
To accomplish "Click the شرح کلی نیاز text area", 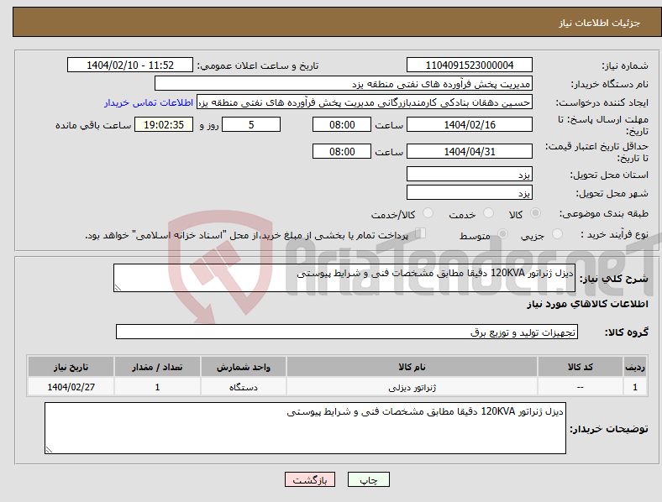I will [x=344, y=278].
